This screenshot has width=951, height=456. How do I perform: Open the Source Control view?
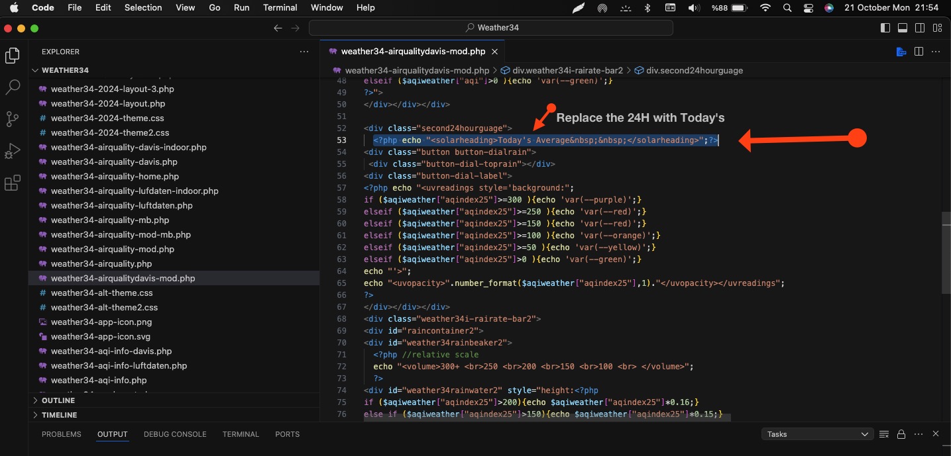click(13, 118)
